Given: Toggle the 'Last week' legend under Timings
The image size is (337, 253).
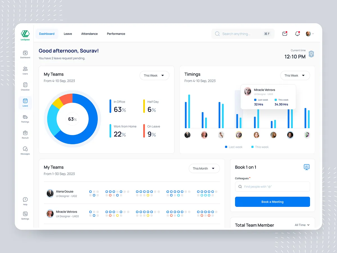Looking at the screenshot, I should tap(233, 147).
